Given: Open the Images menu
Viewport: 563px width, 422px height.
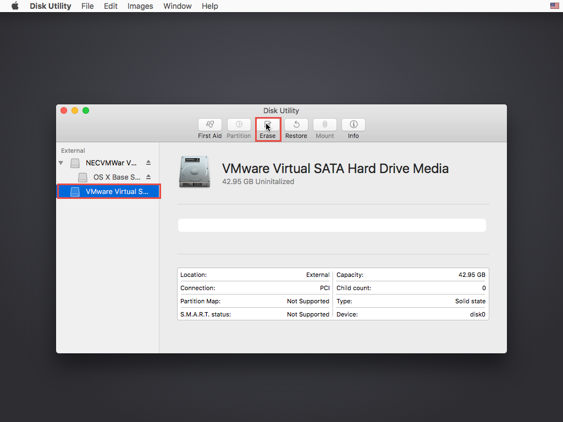Looking at the screenshot, I should tap(140, 6).
